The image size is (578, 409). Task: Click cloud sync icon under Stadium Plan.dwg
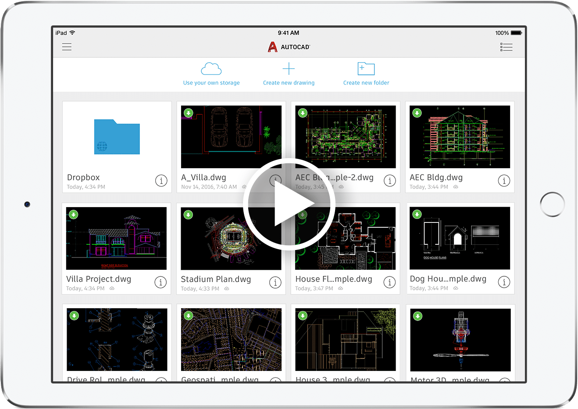(x=227, y=289)
